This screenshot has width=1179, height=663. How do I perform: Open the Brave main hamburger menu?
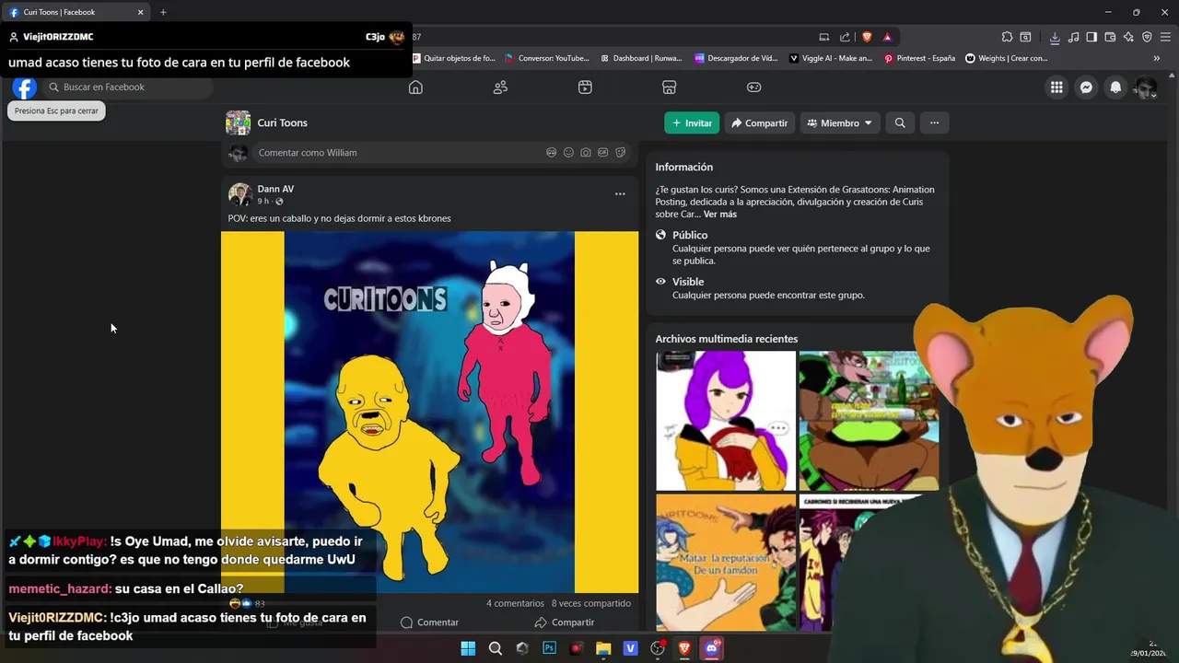click(x=1164, y=37)
